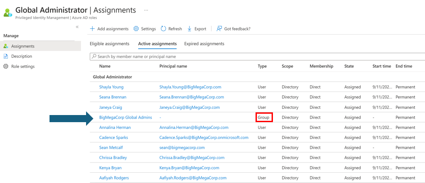Click the Assignments sidebar icon
Viewport: 425px width, 183px height.
pyautogui.click(x=6, y=46)
